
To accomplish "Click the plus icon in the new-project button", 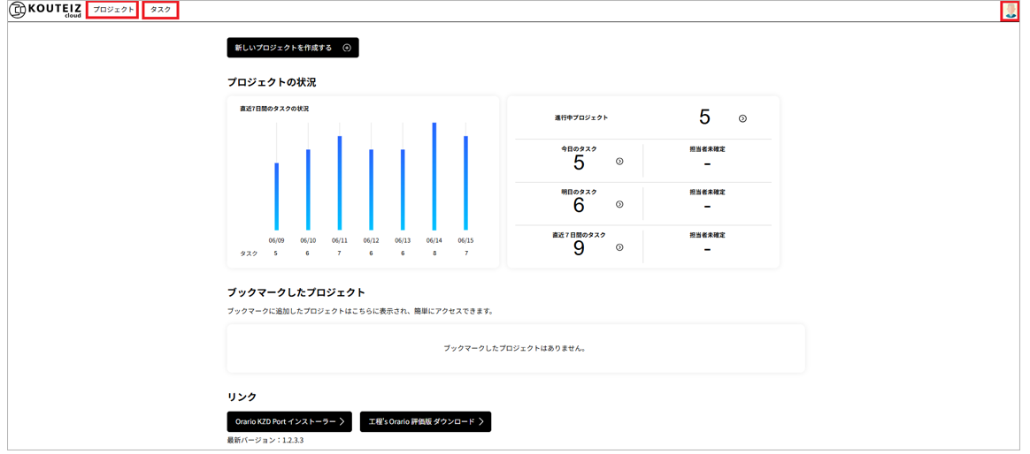I will coord(347,48).
